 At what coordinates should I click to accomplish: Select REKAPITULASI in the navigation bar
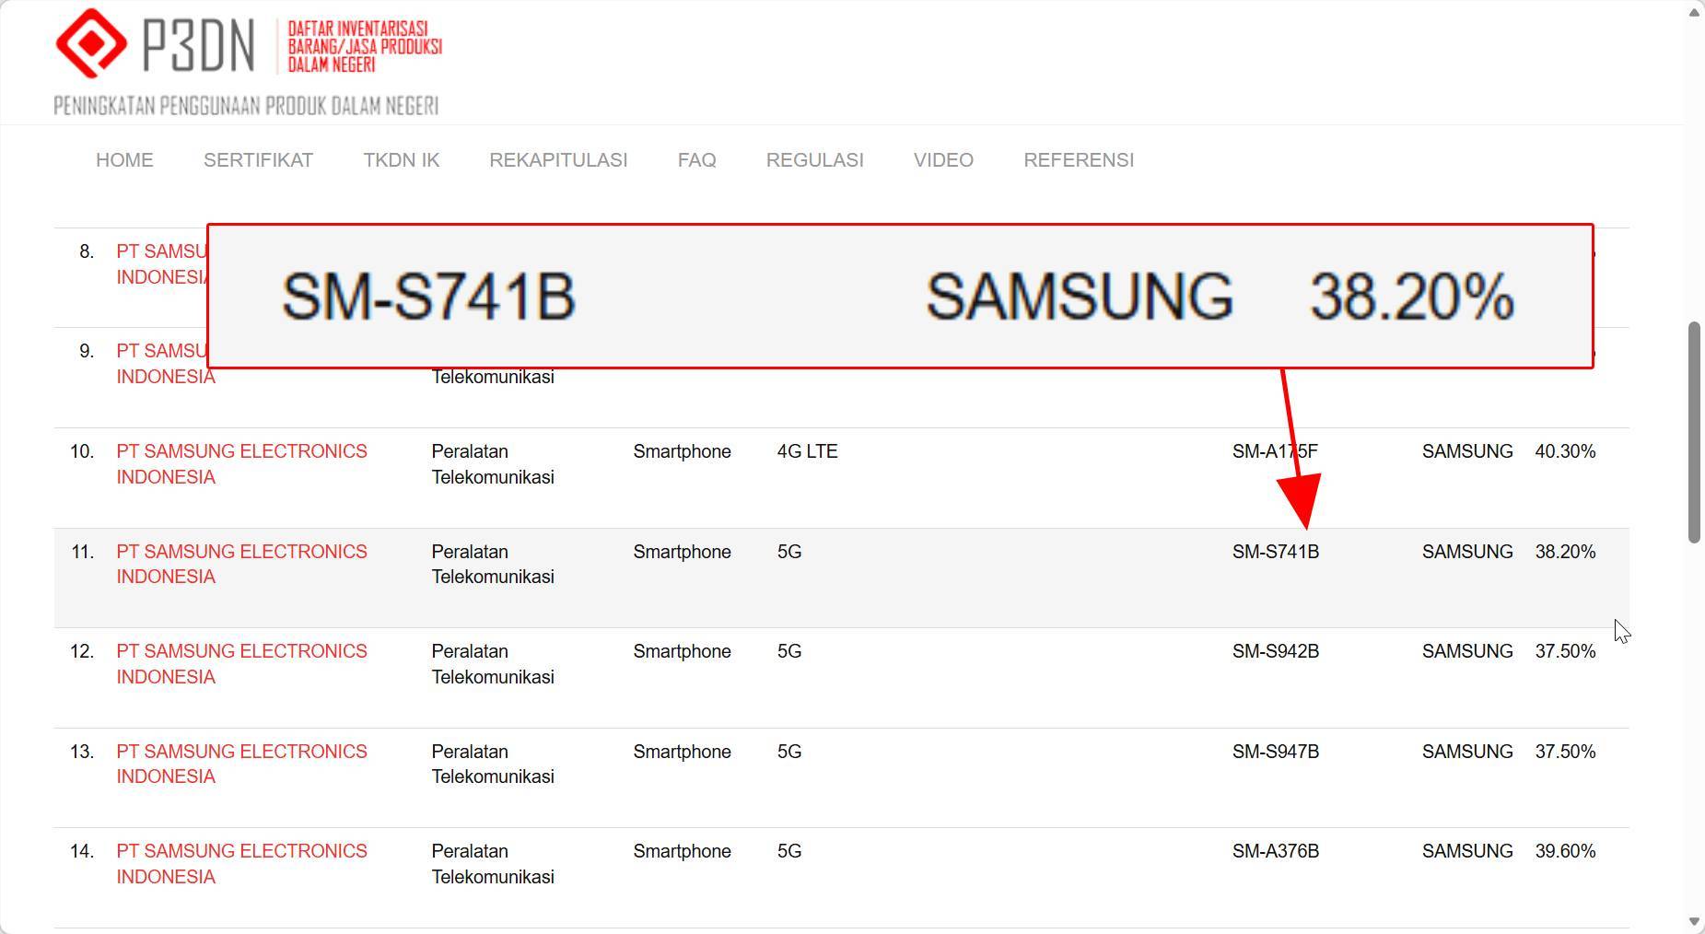point(558,160)
